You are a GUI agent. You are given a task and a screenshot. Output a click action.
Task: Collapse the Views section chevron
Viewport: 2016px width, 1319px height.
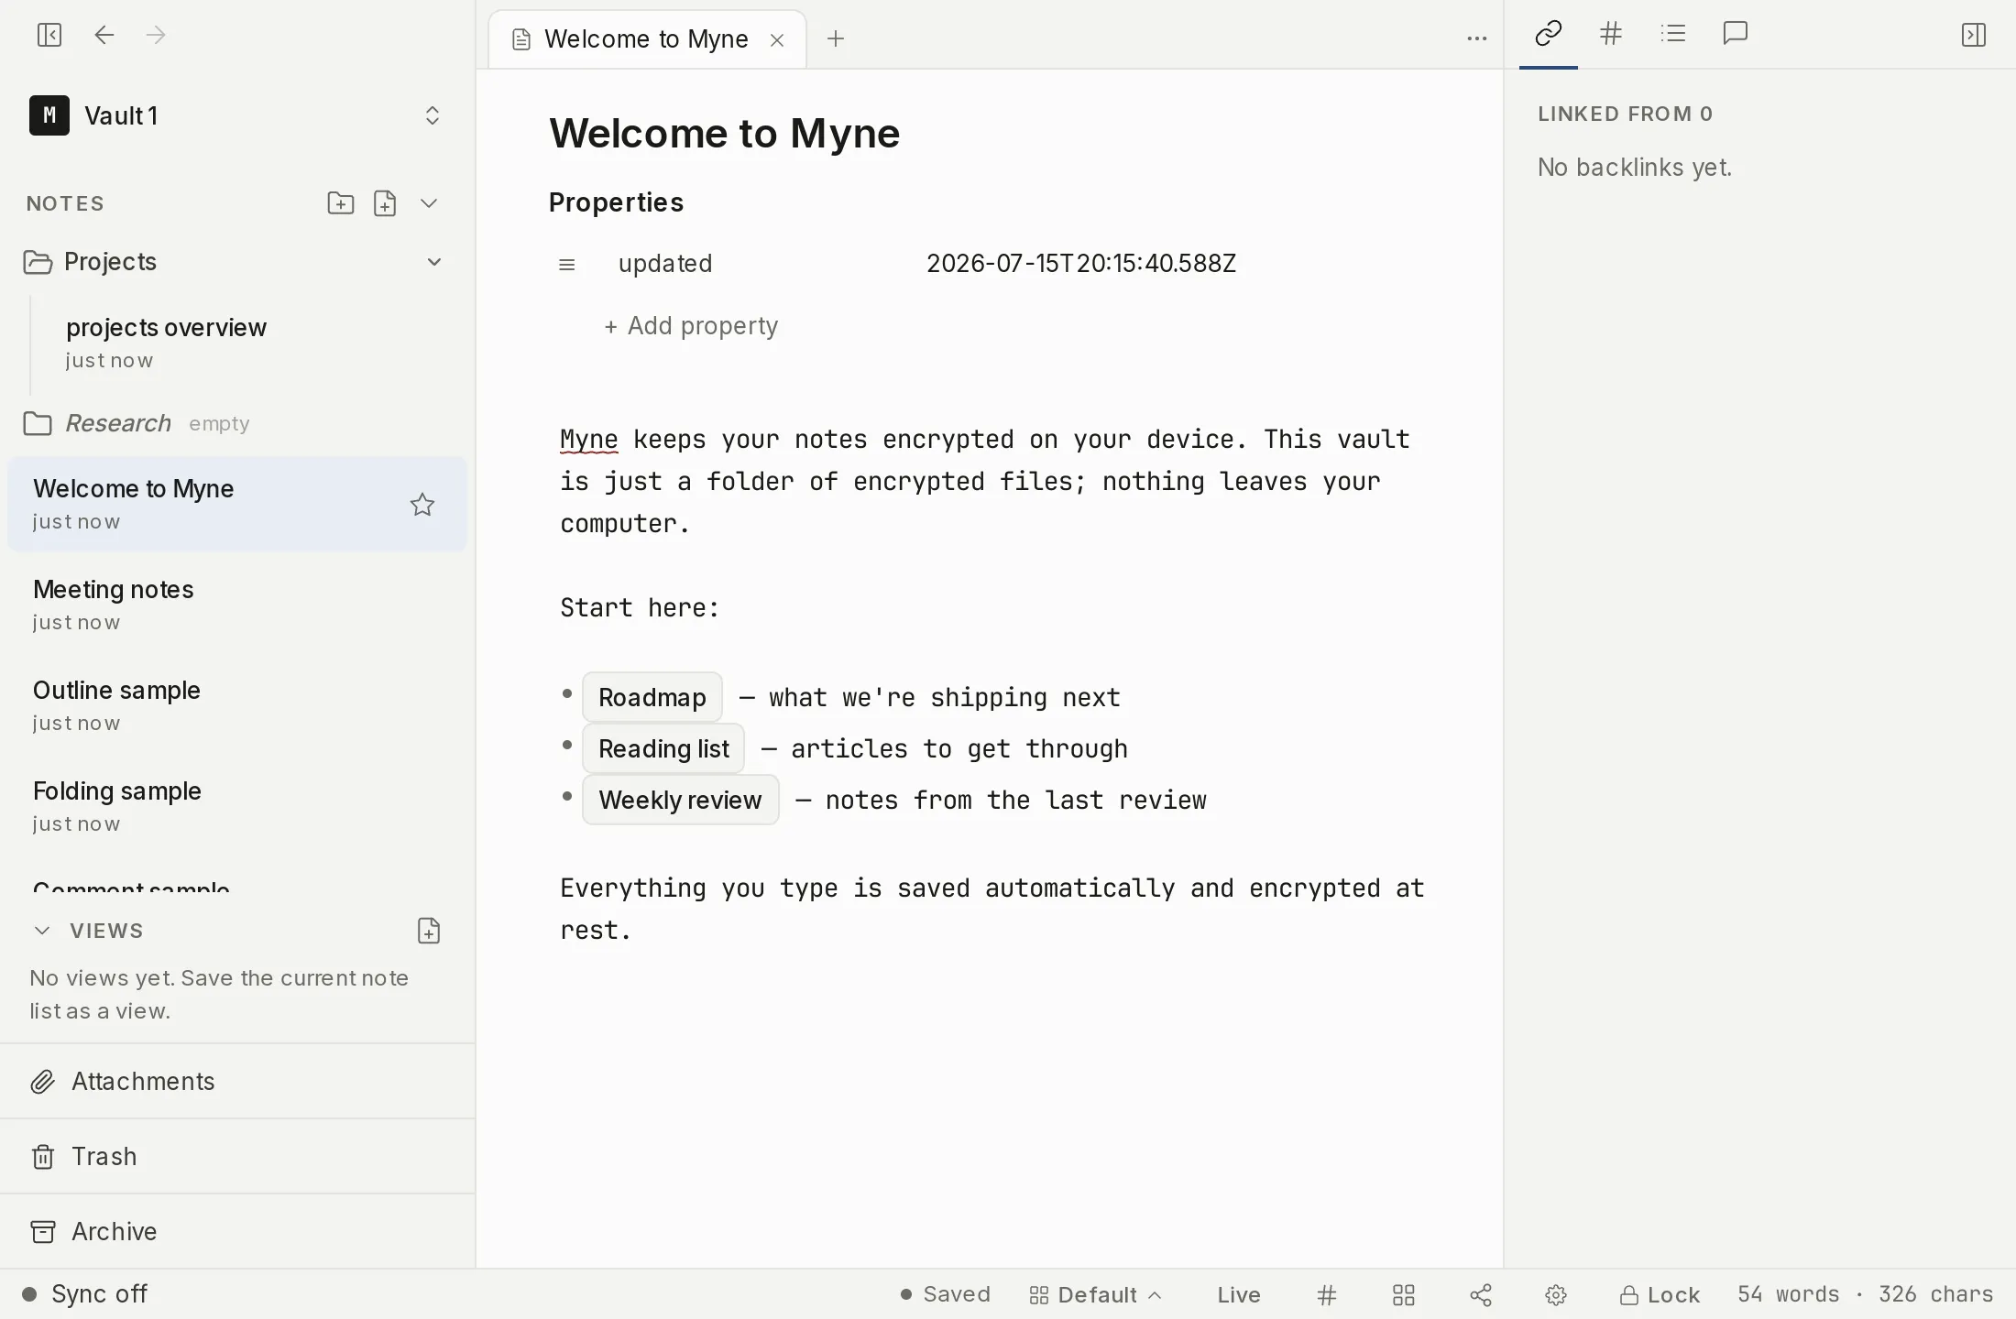[x=42, y=931]
